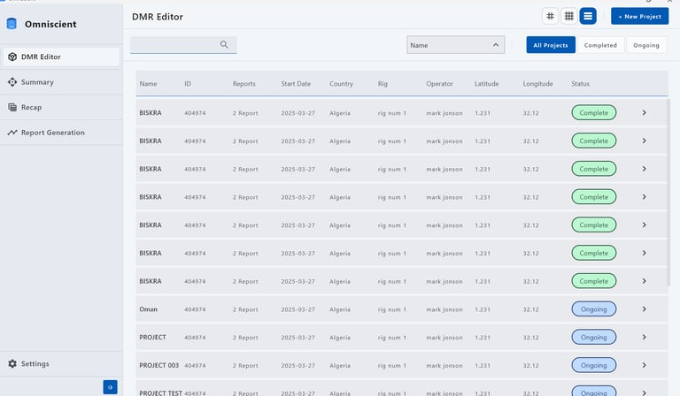The image size is (680, 396).
Task: Click the magnifier search icon
Action: pyautogui.click(x=224, y=44)
